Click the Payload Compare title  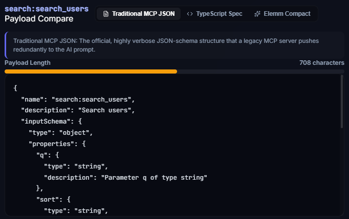39,19
